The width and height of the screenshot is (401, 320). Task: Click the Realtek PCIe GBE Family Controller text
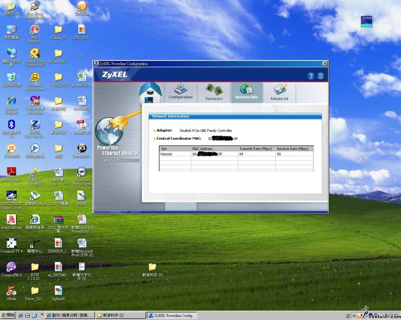[x=206, y=131]
